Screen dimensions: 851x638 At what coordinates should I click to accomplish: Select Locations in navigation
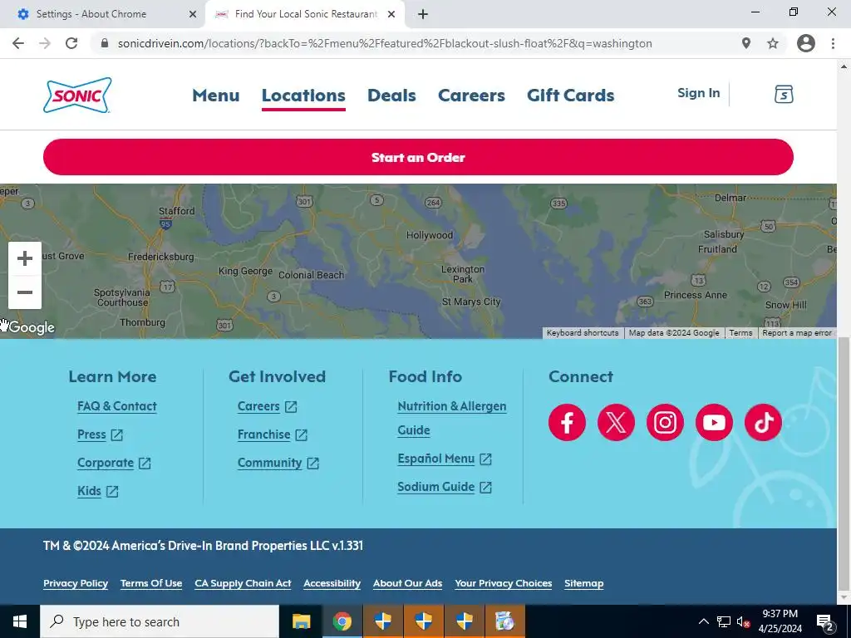303,96
